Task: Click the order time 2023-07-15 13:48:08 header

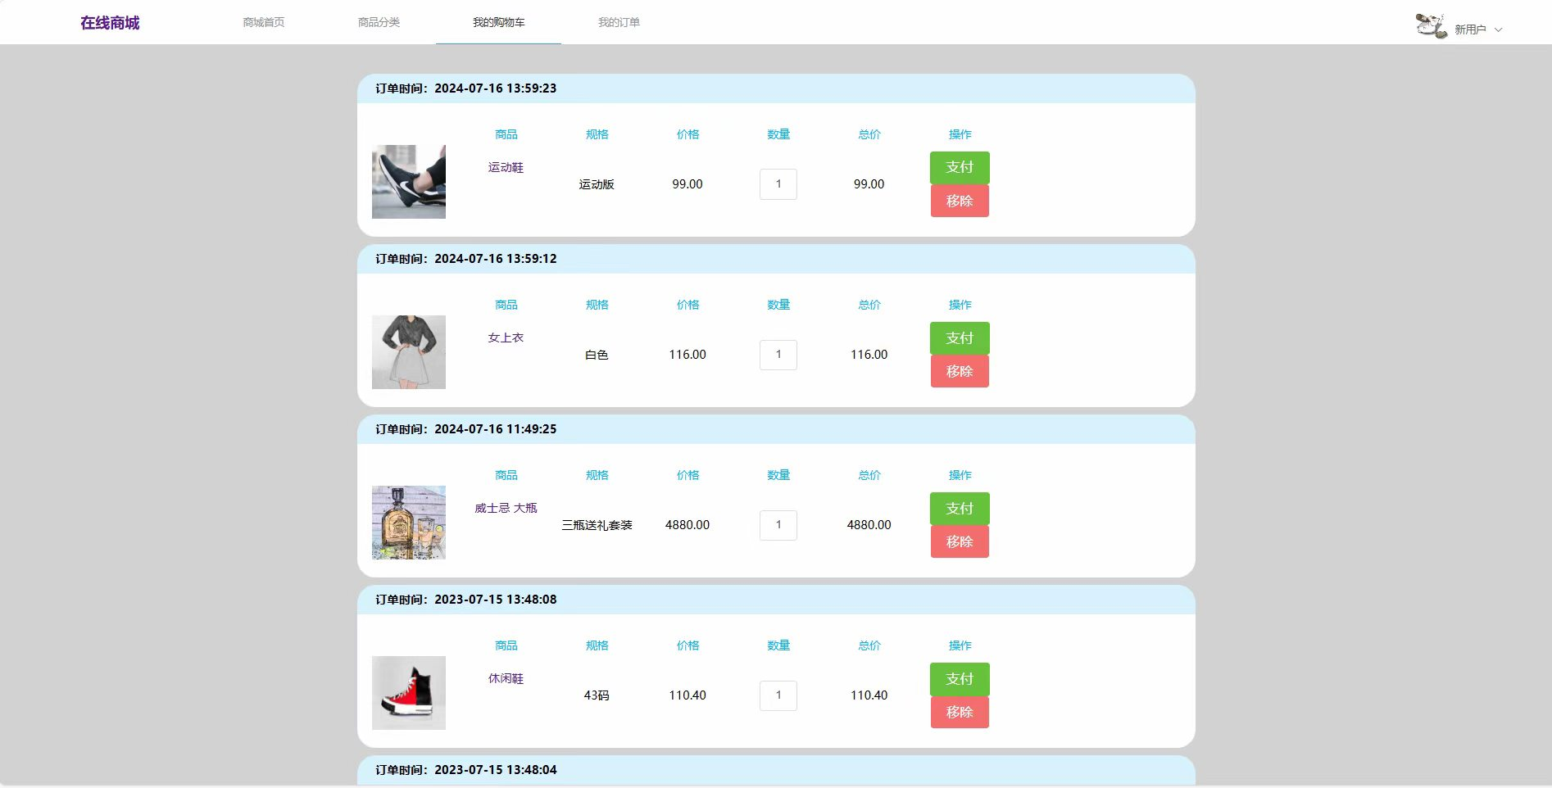Action: tap(776, 600)
